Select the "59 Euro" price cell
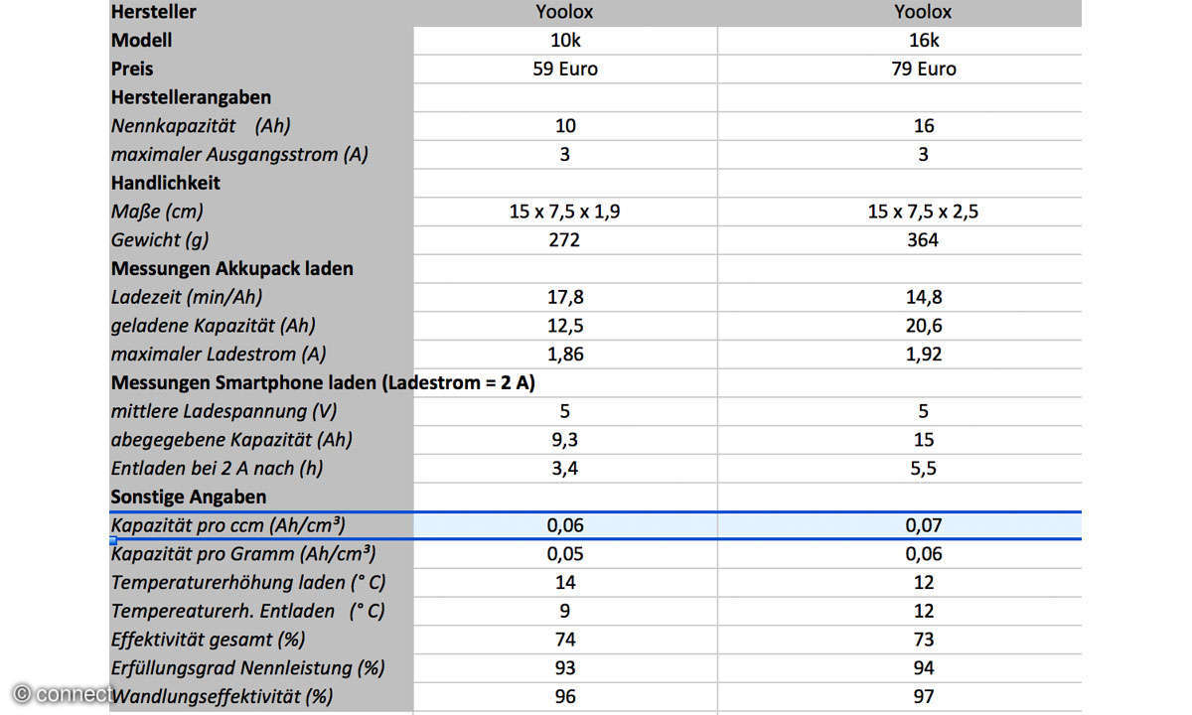 coord(565,69)
